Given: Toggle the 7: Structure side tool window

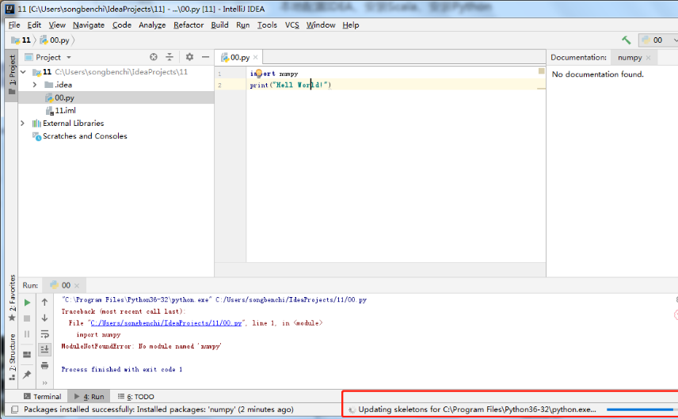Looking at the screenshot, I should coord(12,357).
